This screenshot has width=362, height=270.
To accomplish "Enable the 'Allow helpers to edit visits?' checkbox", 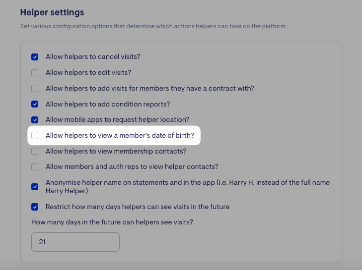I will point(35,73).
